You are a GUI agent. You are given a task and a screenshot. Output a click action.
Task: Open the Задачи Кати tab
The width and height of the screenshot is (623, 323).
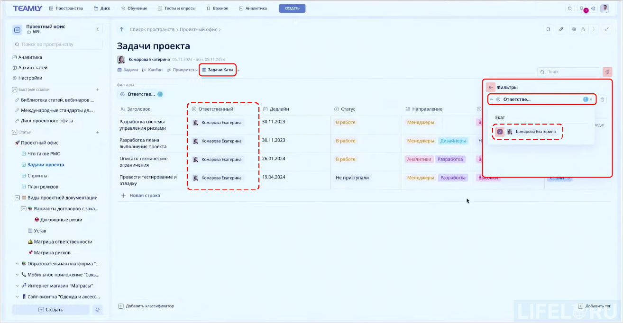pyautogui.click(x=218, y=70)
